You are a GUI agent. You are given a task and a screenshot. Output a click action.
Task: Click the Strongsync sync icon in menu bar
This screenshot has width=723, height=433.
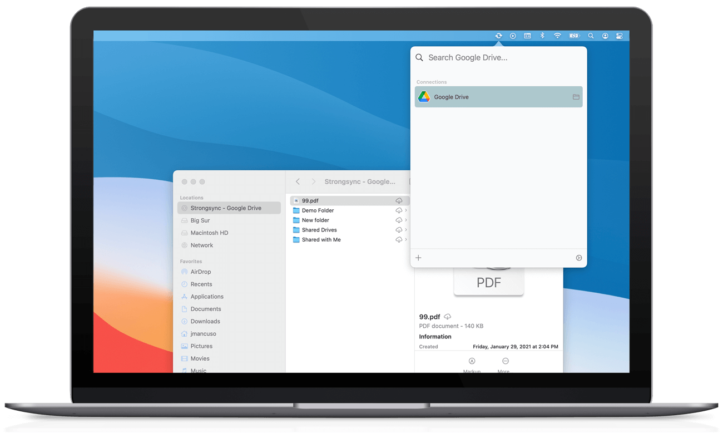(x=498, y=36)
